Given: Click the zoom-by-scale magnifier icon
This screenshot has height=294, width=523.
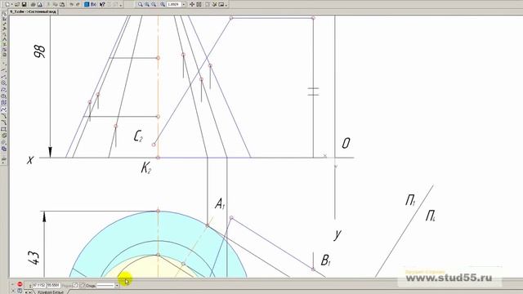Looking at the screenshot, I should point(163,4).
